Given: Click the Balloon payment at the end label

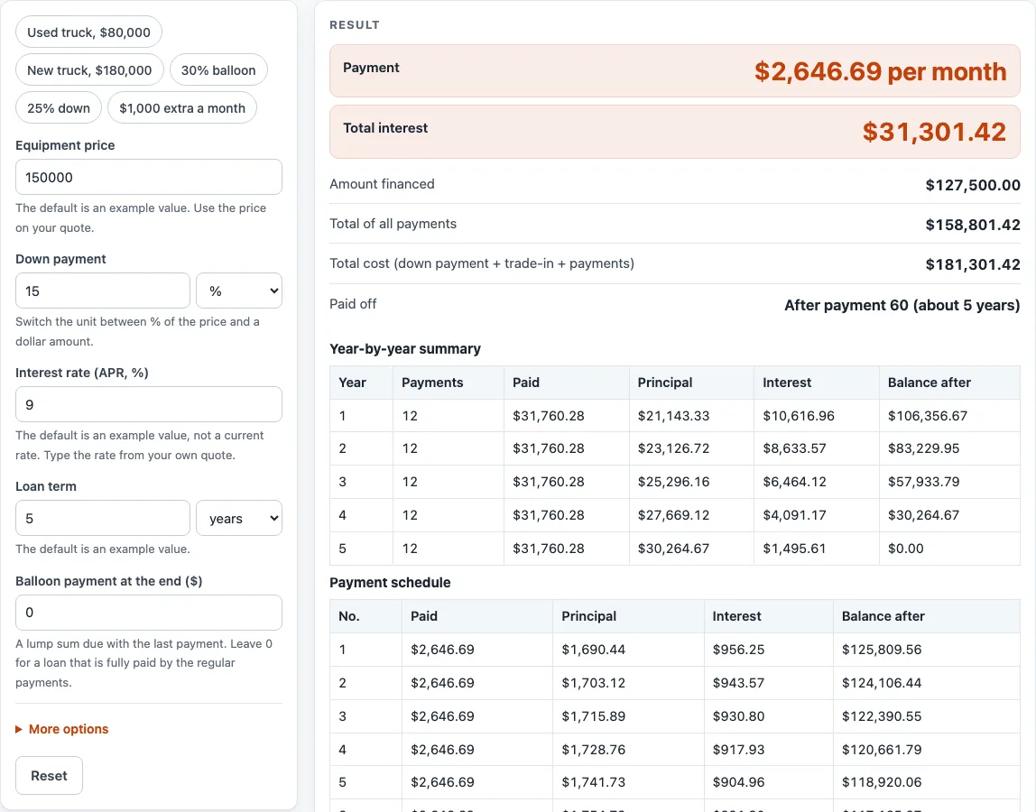Looking at the screenshot, I should pos(109,581).
